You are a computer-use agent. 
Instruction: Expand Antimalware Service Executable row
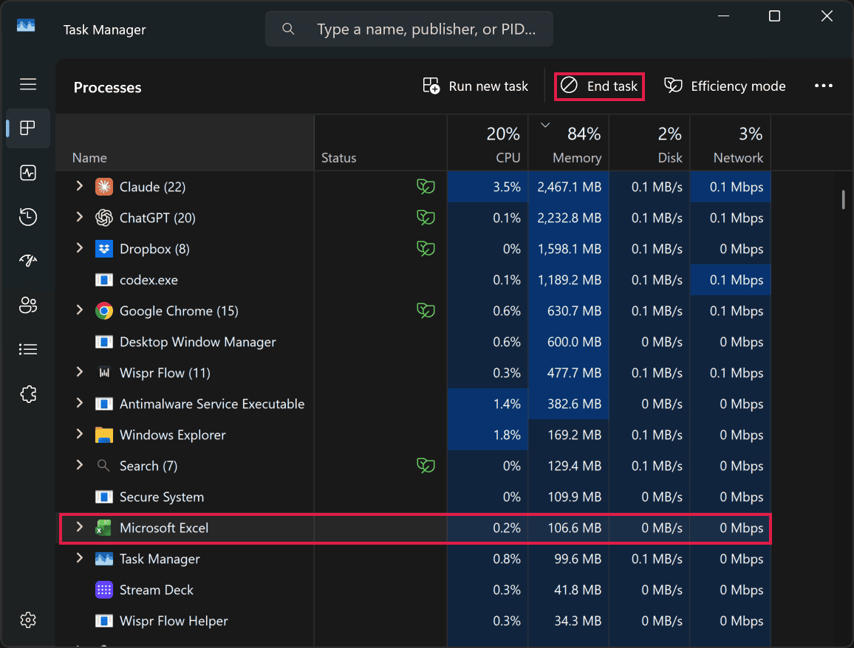[80, 403]
